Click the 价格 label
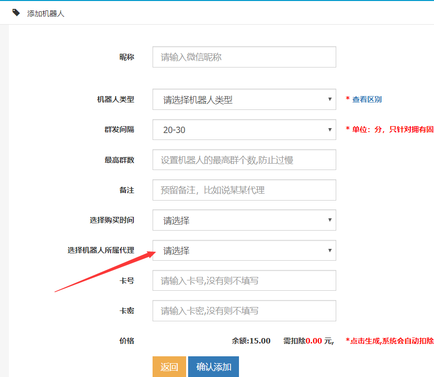Viewport: 434px width, 377px height. [127, 341]
